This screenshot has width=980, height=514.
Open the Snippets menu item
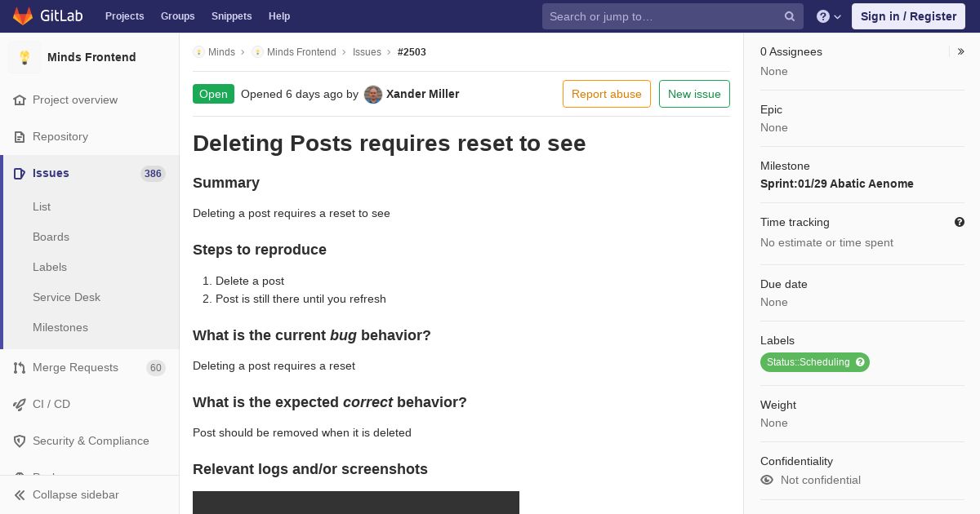231,16
